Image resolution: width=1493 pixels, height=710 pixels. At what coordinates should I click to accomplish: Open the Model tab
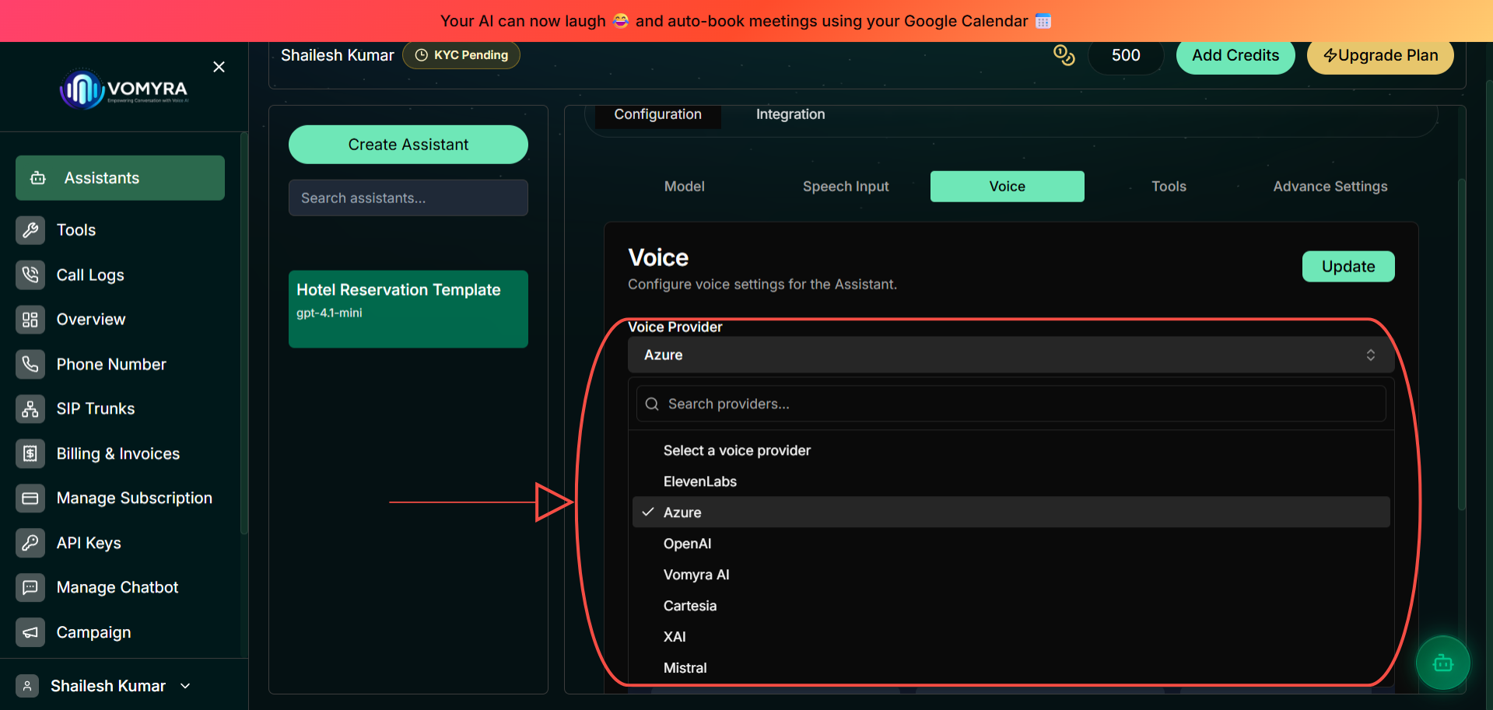[685, 187]
